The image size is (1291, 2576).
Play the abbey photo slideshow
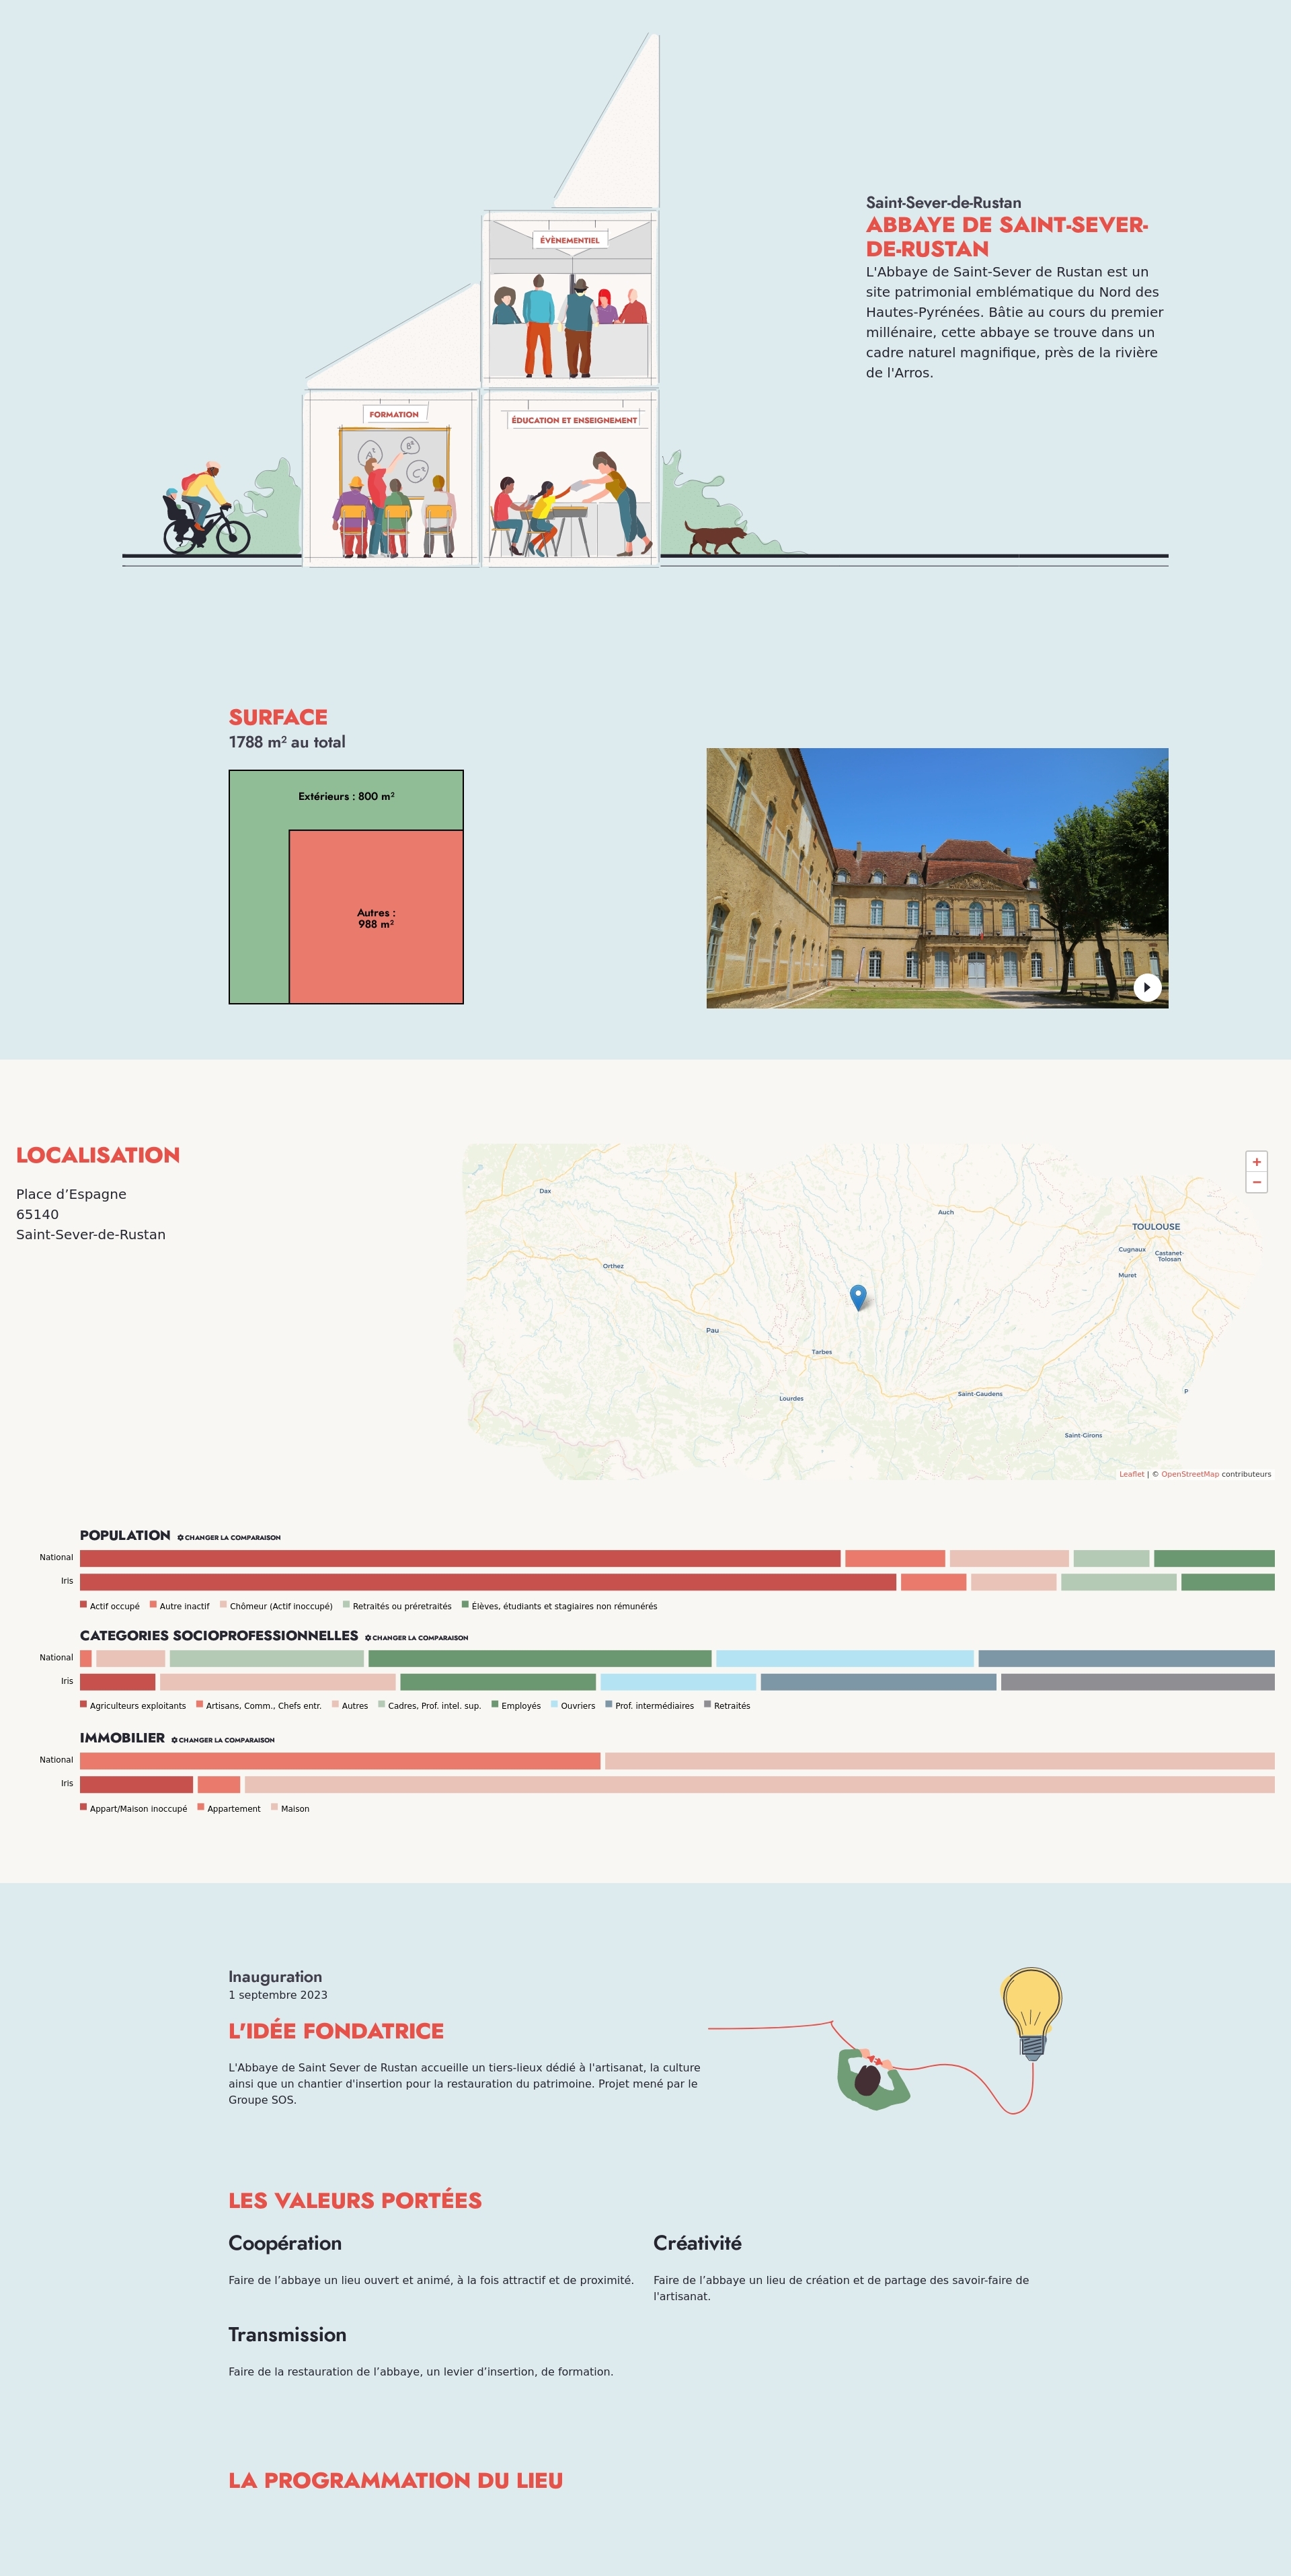(1147, 987)
